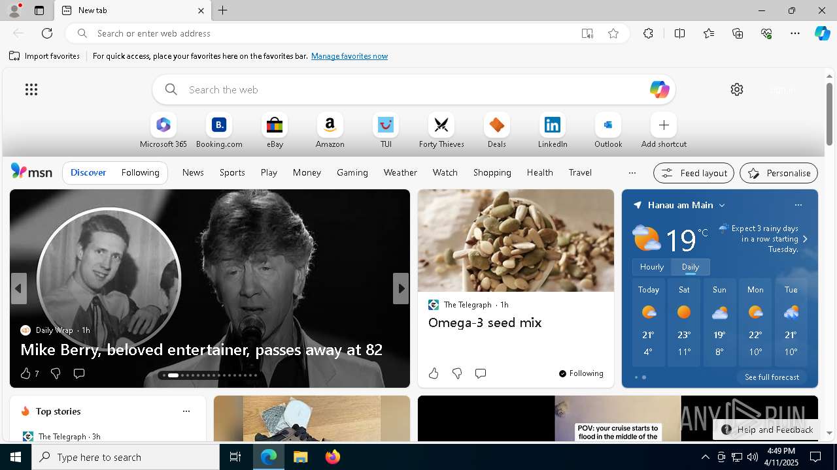Switch weather view to Hourly
Viewport: 837px width, 470px height.
(652, 267)
